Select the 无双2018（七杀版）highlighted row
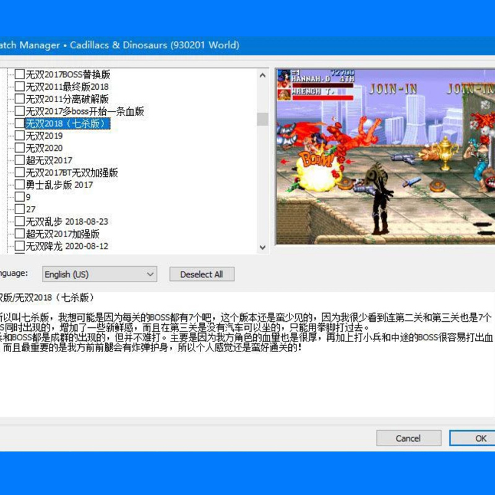The width and height of the screenshot is (495, 495). pos(67,123)
